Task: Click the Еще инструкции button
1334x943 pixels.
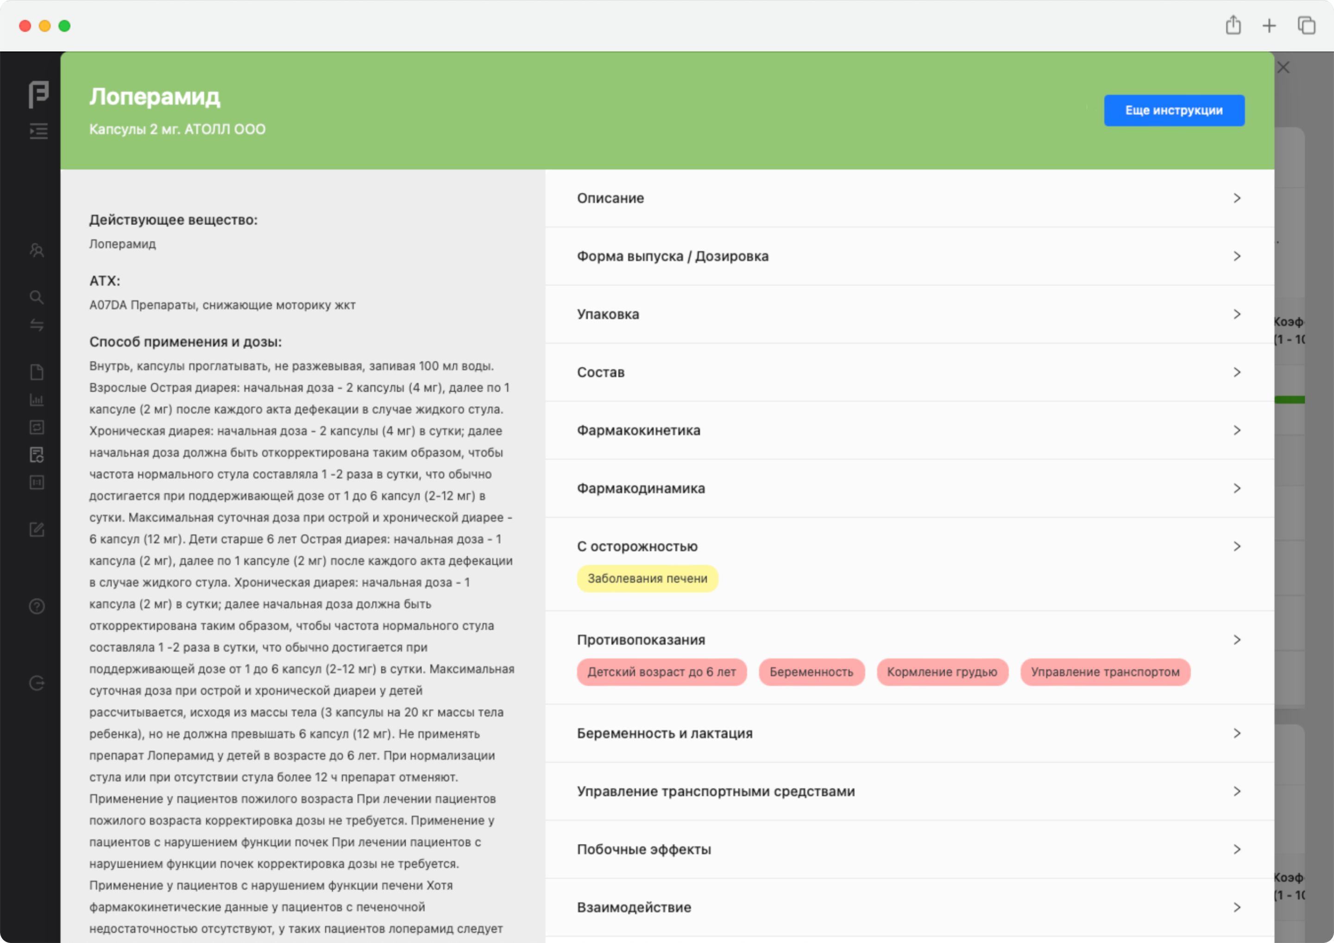Action: 1174,110
